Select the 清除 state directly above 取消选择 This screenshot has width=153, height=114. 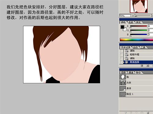click(x=138, y=58)
